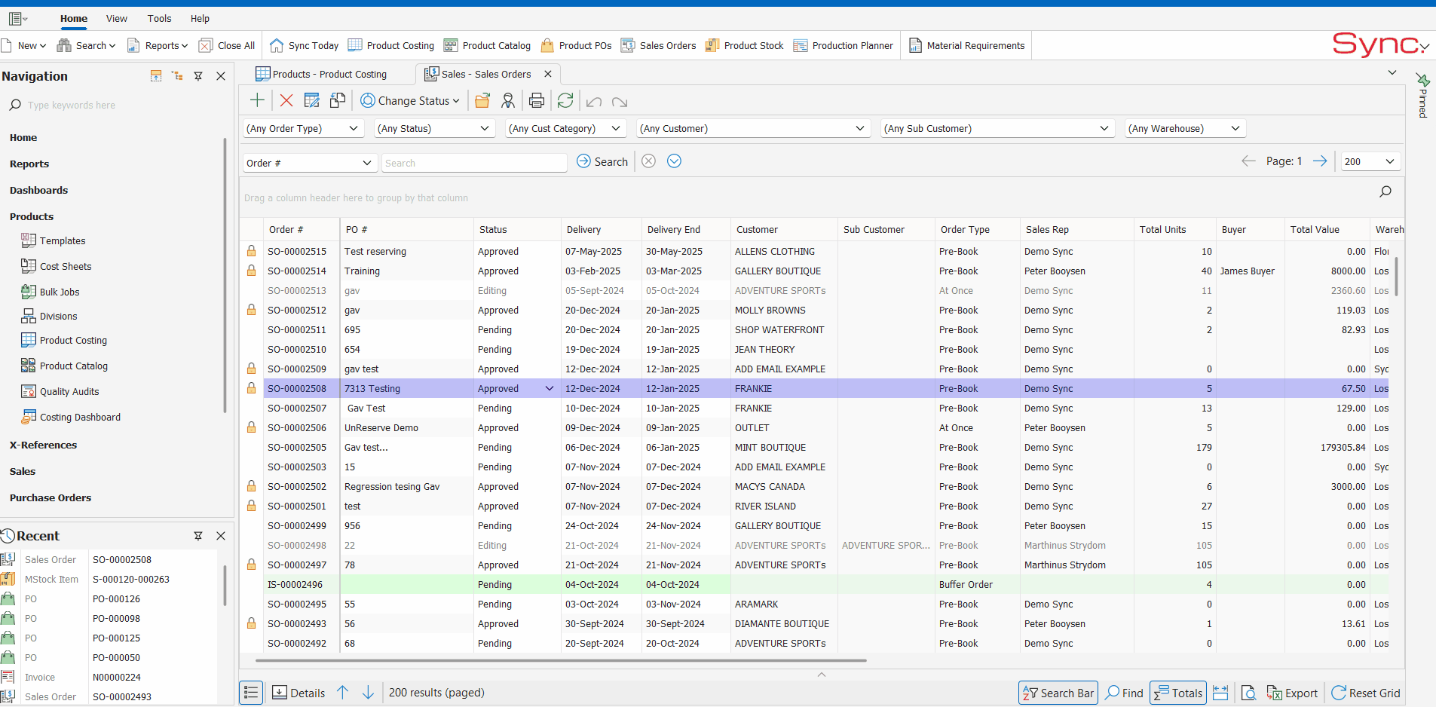Open Production Planner from the toolbar
The width and height of the screenshot is (1436, 707).
[x=843, y=45]
